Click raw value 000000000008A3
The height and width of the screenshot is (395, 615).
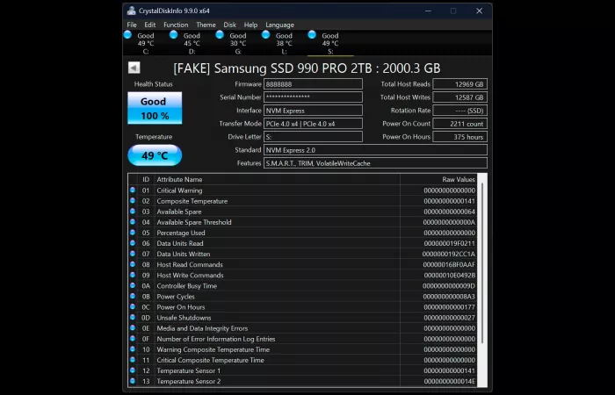[449, 297]
